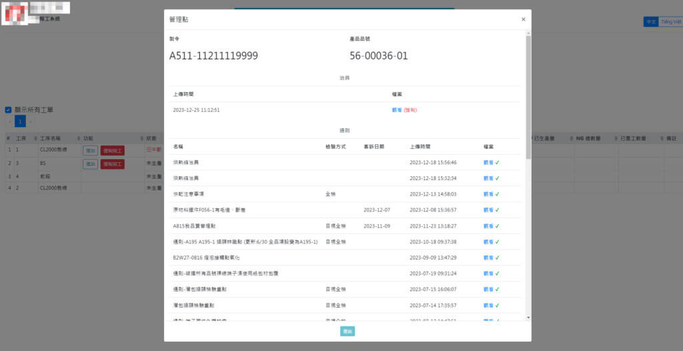Viewport: 683px width, 351px height.
Task: Switch language to Tiếng Việt
Action: (x=670, y=22)
